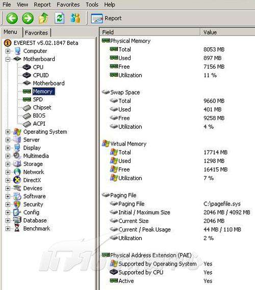Click the ACPI chip icon
This screenshot has height=290, width=255.
click(x=27, y=124)
